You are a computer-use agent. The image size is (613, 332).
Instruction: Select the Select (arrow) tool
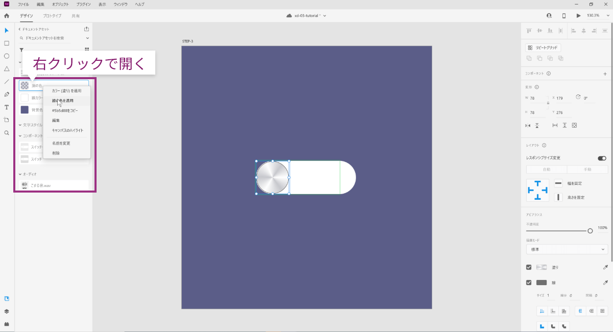(x=7, y=31)
